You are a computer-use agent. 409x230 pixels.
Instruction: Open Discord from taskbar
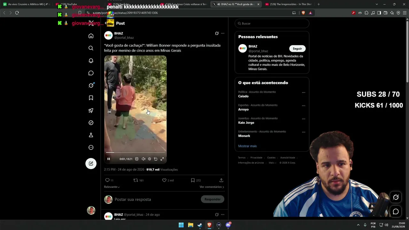[228, 225]
